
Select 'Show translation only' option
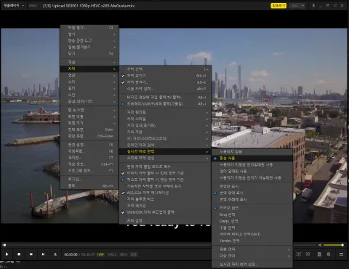[x=252, y=186]
